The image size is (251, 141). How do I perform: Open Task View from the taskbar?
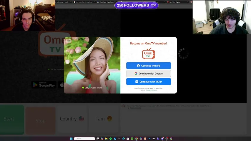tap(98, 139)
